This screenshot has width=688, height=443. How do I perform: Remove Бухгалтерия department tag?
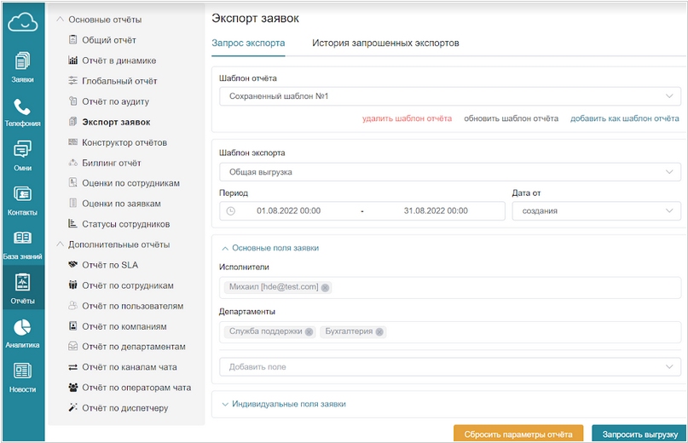379,332
